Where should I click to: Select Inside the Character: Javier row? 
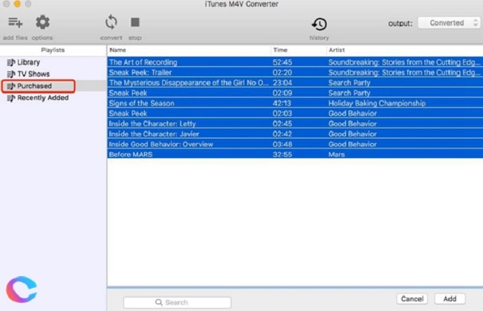coord(295,134)
